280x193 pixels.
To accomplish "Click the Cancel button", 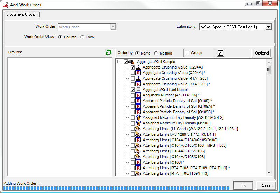I will pyautogui.click(x=266, y=185).
